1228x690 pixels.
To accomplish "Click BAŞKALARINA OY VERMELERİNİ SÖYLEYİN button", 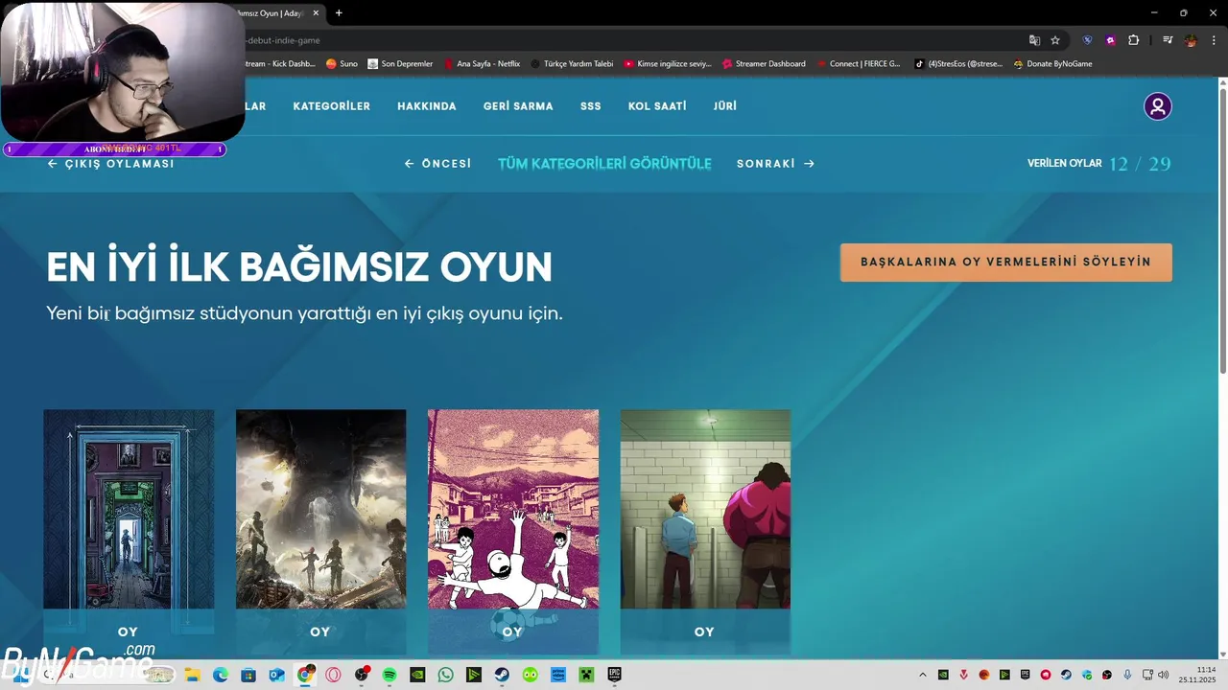I will [x=1006, y=262].
